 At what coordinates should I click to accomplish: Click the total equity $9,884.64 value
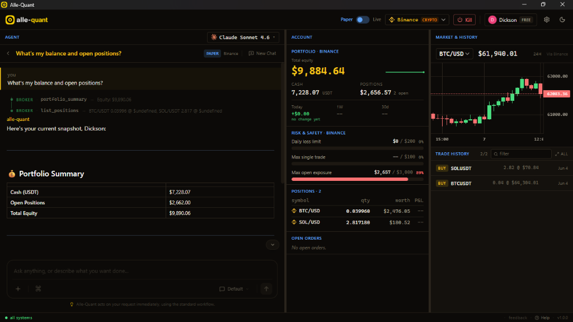point(318,71)
